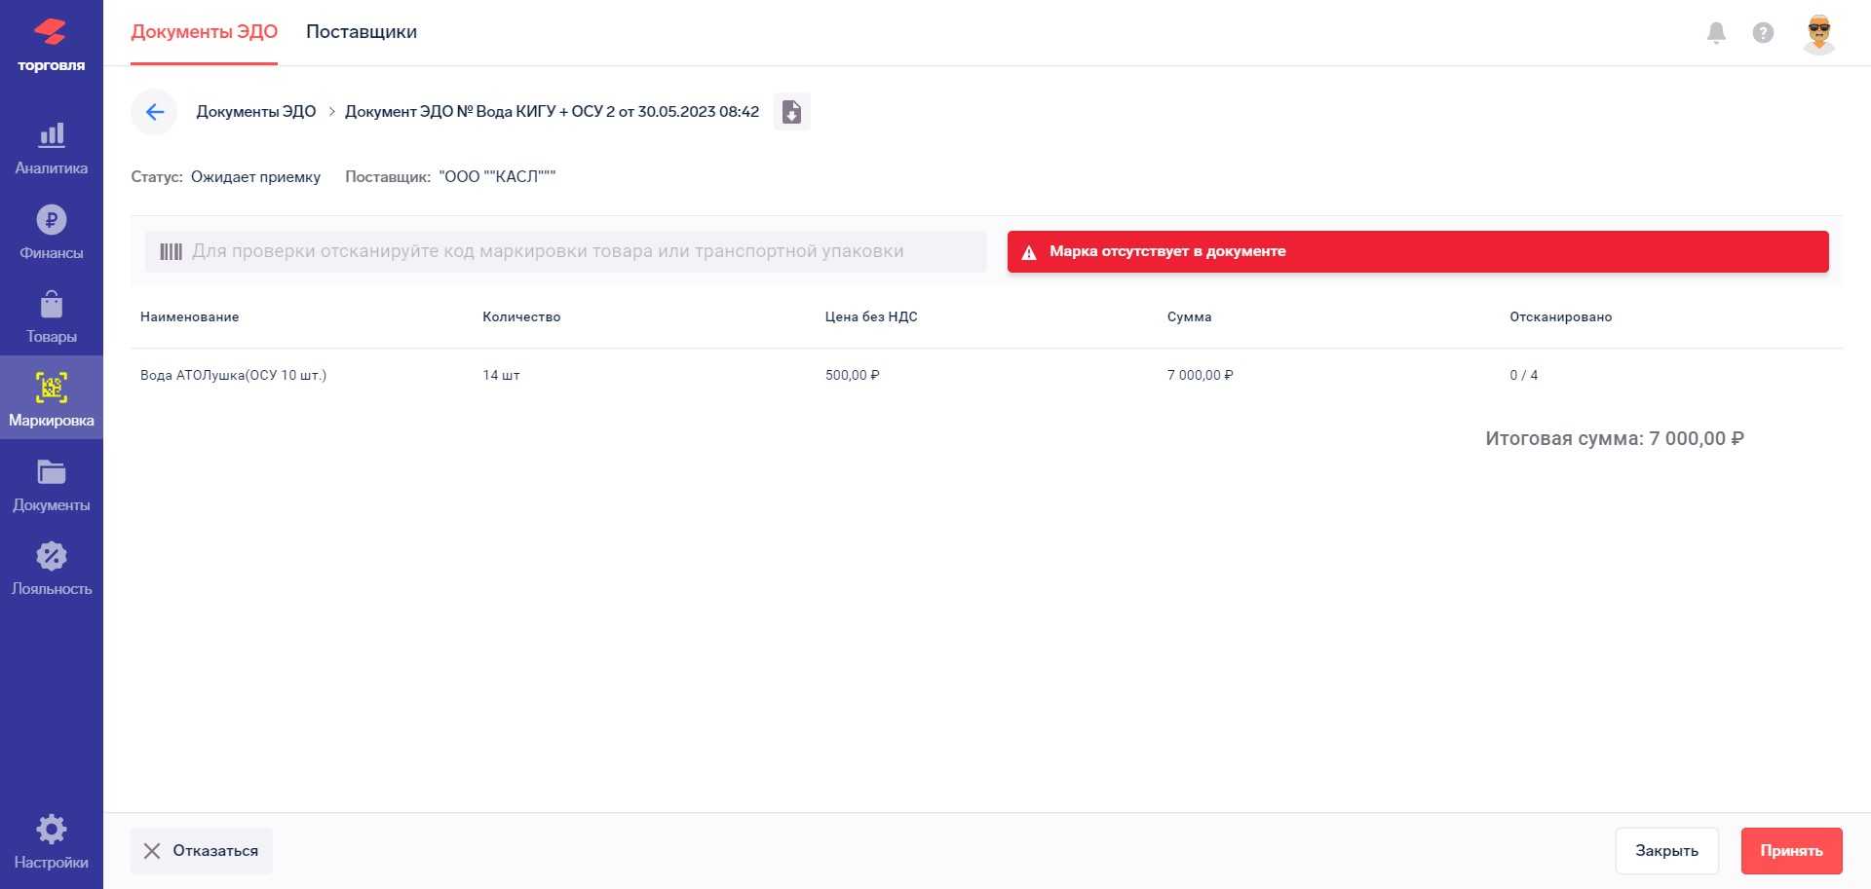This screenshot has width=1871, height=889.
Task: Download the EDO document file
Action: 791,112
